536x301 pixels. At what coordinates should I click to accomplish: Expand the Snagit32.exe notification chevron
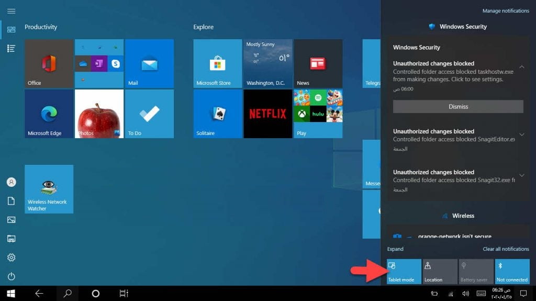pos(522,175)
